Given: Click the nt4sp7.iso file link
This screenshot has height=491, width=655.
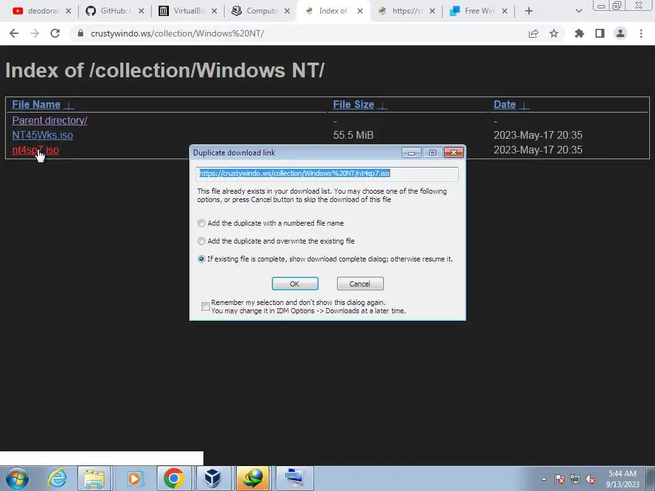Looking at the screenshot, I should click(36, 150).
